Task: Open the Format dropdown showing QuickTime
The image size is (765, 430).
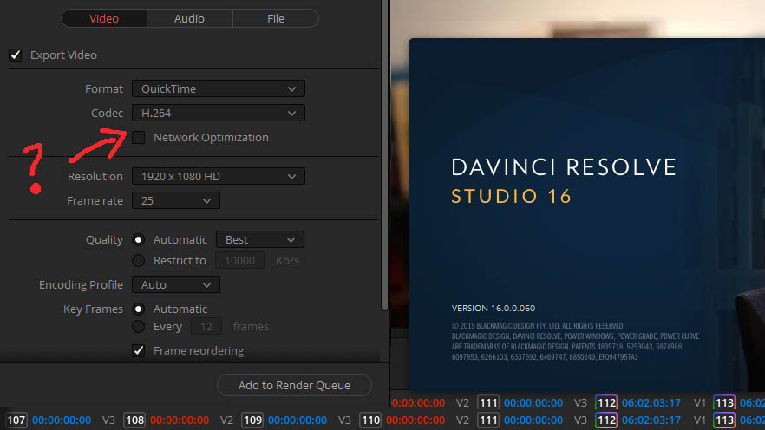Action: [x=218, y=88]
